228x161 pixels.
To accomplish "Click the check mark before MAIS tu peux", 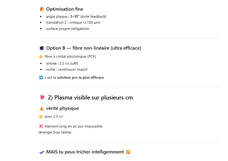I will (x=42, y=152).
